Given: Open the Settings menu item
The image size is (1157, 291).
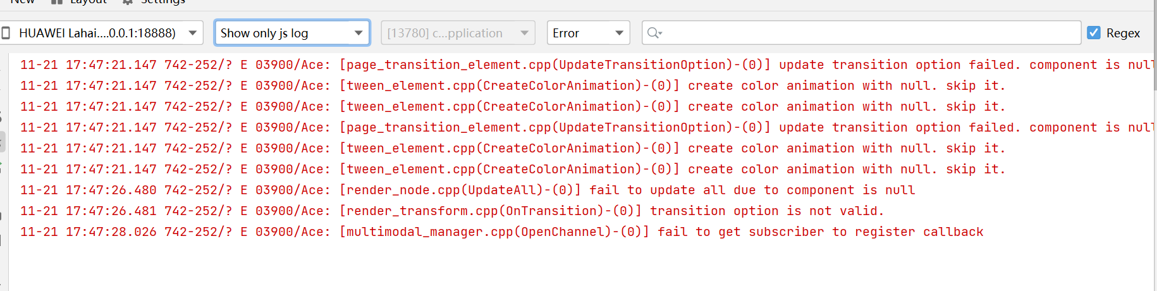Looking at the screenshot, I should pyautogui.click(x=162, y=2).
